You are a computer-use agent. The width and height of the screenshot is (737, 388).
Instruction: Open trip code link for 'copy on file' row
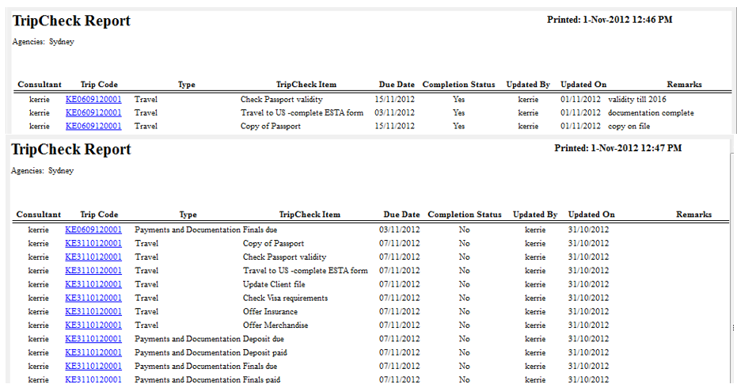coord(93,127)
